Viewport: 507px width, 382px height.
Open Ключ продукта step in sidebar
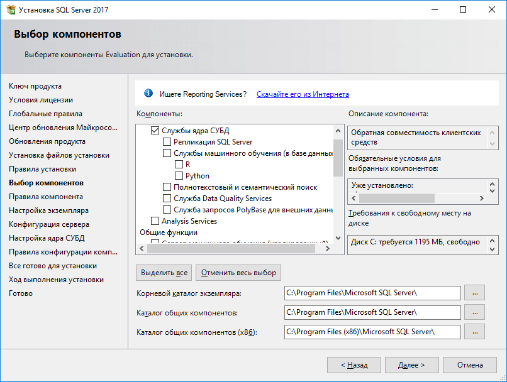35,86
